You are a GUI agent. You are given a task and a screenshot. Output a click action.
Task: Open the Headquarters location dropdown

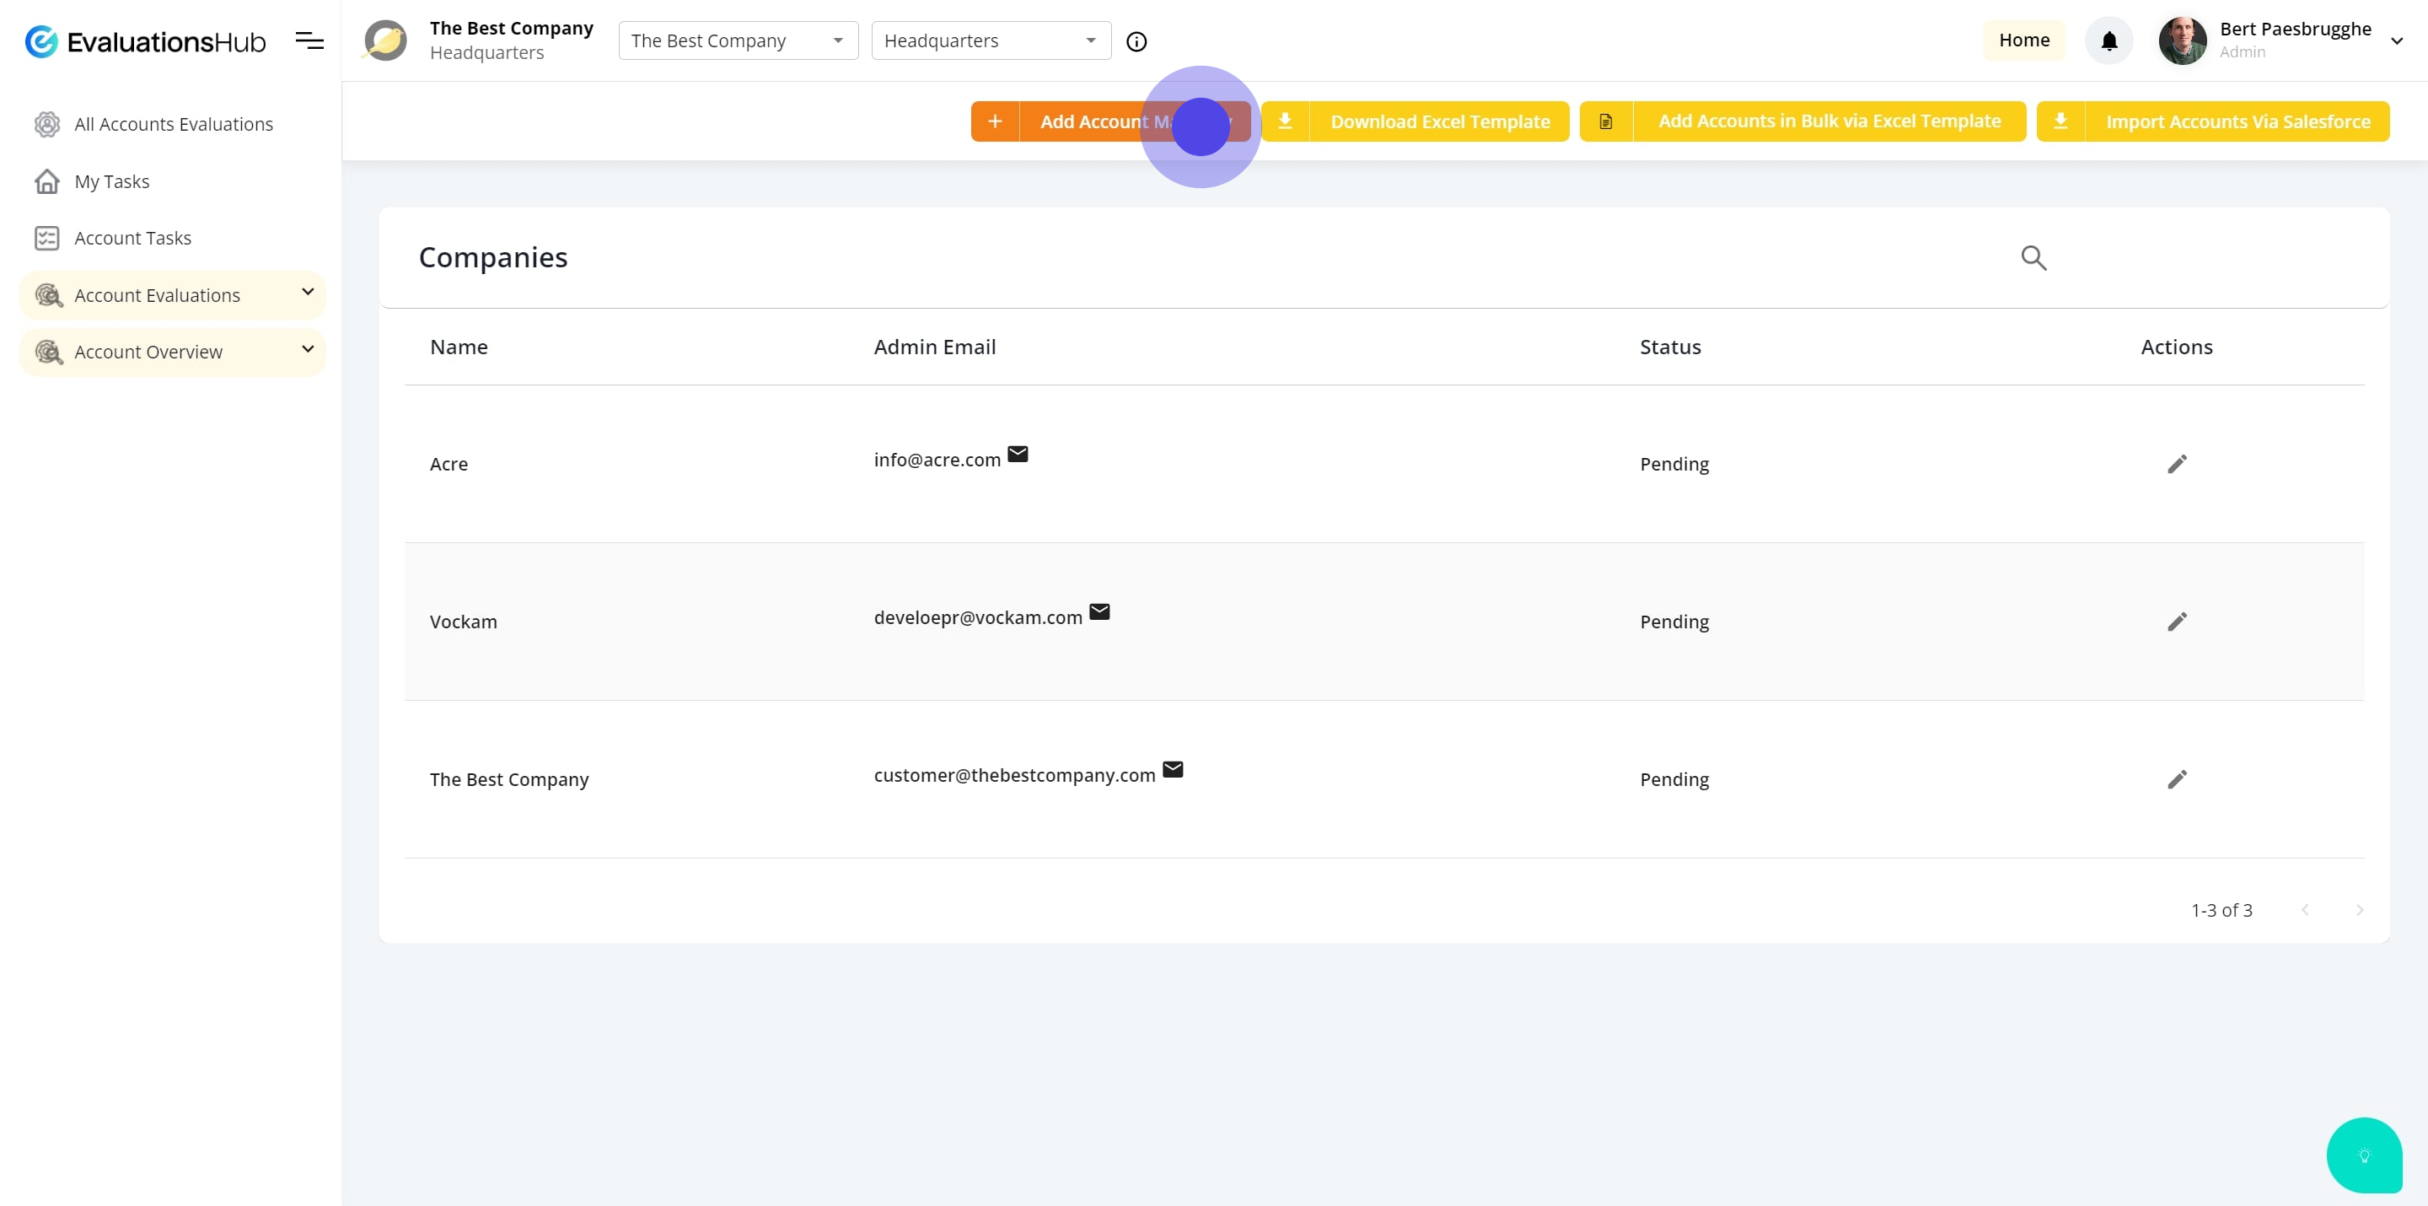(991, 40)
